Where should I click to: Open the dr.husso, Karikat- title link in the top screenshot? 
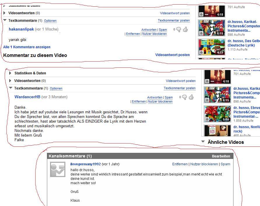(x=244, y=26)
